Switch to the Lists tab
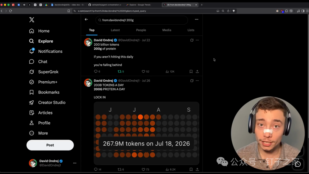 click(191, 30)
